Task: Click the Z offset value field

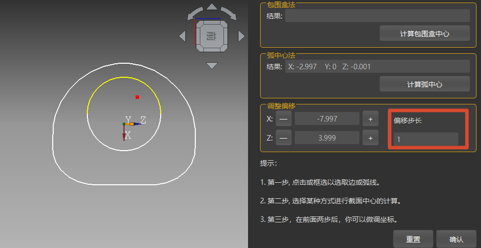Action: (327, 138)
